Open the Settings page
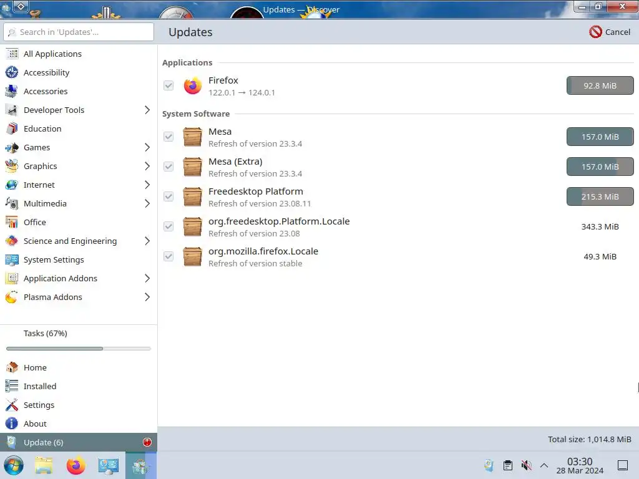The height and width of the screenshot is (479, 639). coord(79,405)
